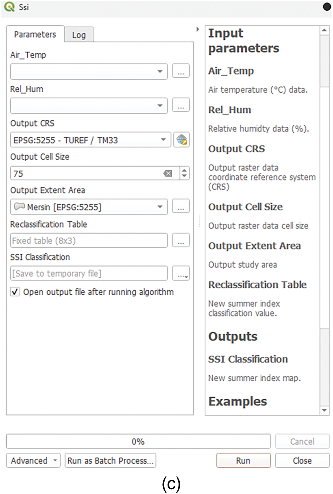333x494 pixels.
Task: Clear the Output Cell Size value
Action: (168, 173)
